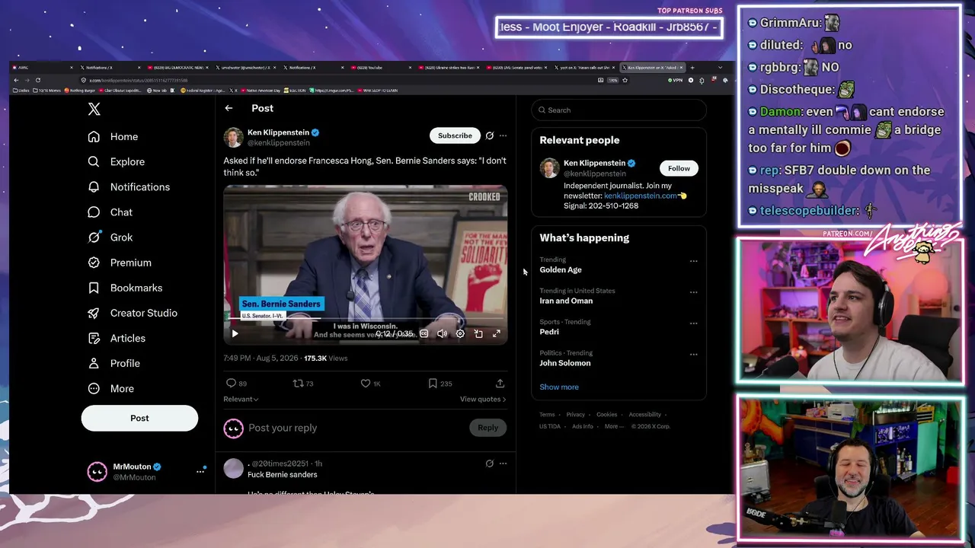This screenshot has height=548, width=975.
Task: Click the browser back arrow
Action: (x=16, y=80)
